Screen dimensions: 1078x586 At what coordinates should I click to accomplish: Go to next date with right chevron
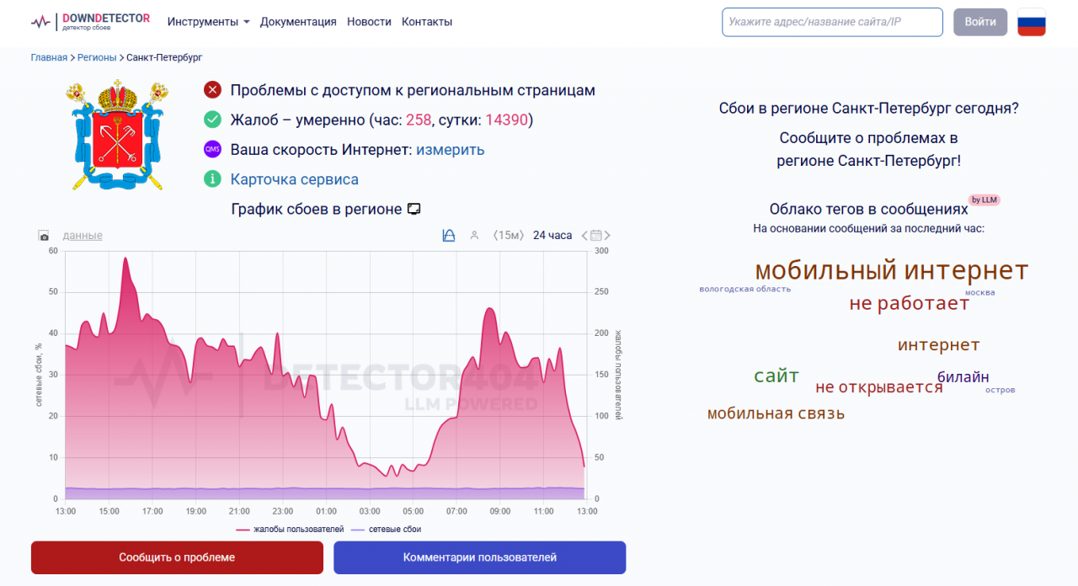(x=608, y=236)
